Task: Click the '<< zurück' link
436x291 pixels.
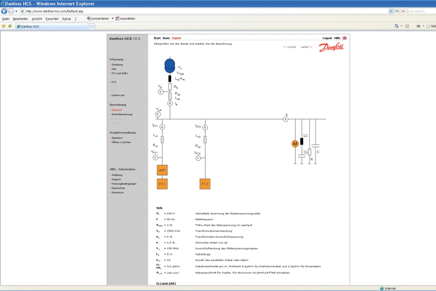Action: (x=290, y=47)
